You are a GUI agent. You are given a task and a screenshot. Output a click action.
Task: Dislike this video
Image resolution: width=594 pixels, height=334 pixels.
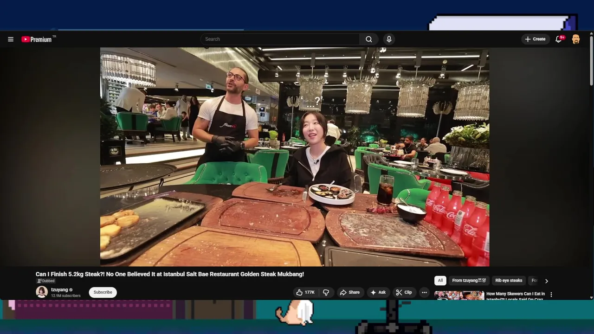[x=326, y=292]
